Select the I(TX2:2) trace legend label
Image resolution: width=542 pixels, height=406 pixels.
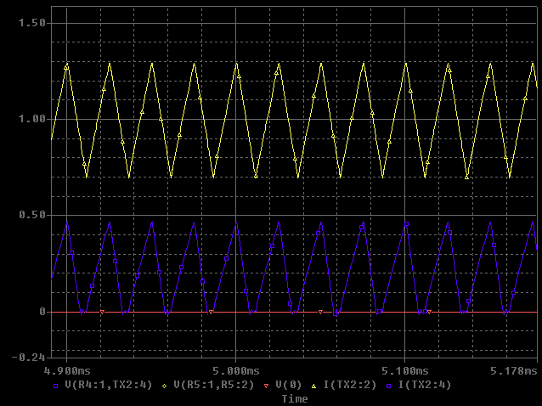(x=350, y=385)
